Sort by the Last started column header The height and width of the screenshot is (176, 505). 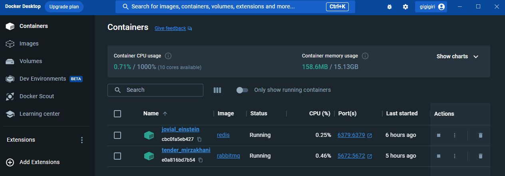tap(402, 113)
